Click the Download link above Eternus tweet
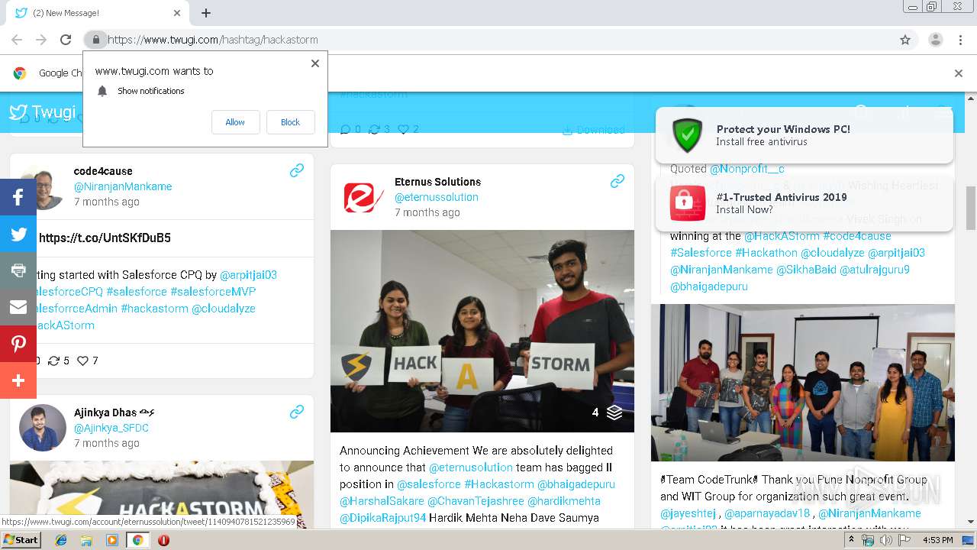The image size is (977, 550). [594, 130]
